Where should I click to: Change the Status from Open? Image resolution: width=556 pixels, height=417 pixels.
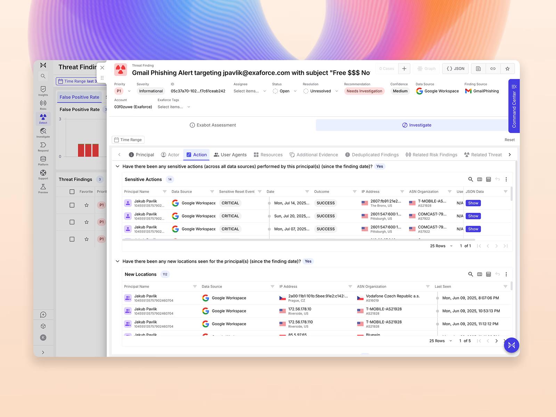(x=285, y=91)
